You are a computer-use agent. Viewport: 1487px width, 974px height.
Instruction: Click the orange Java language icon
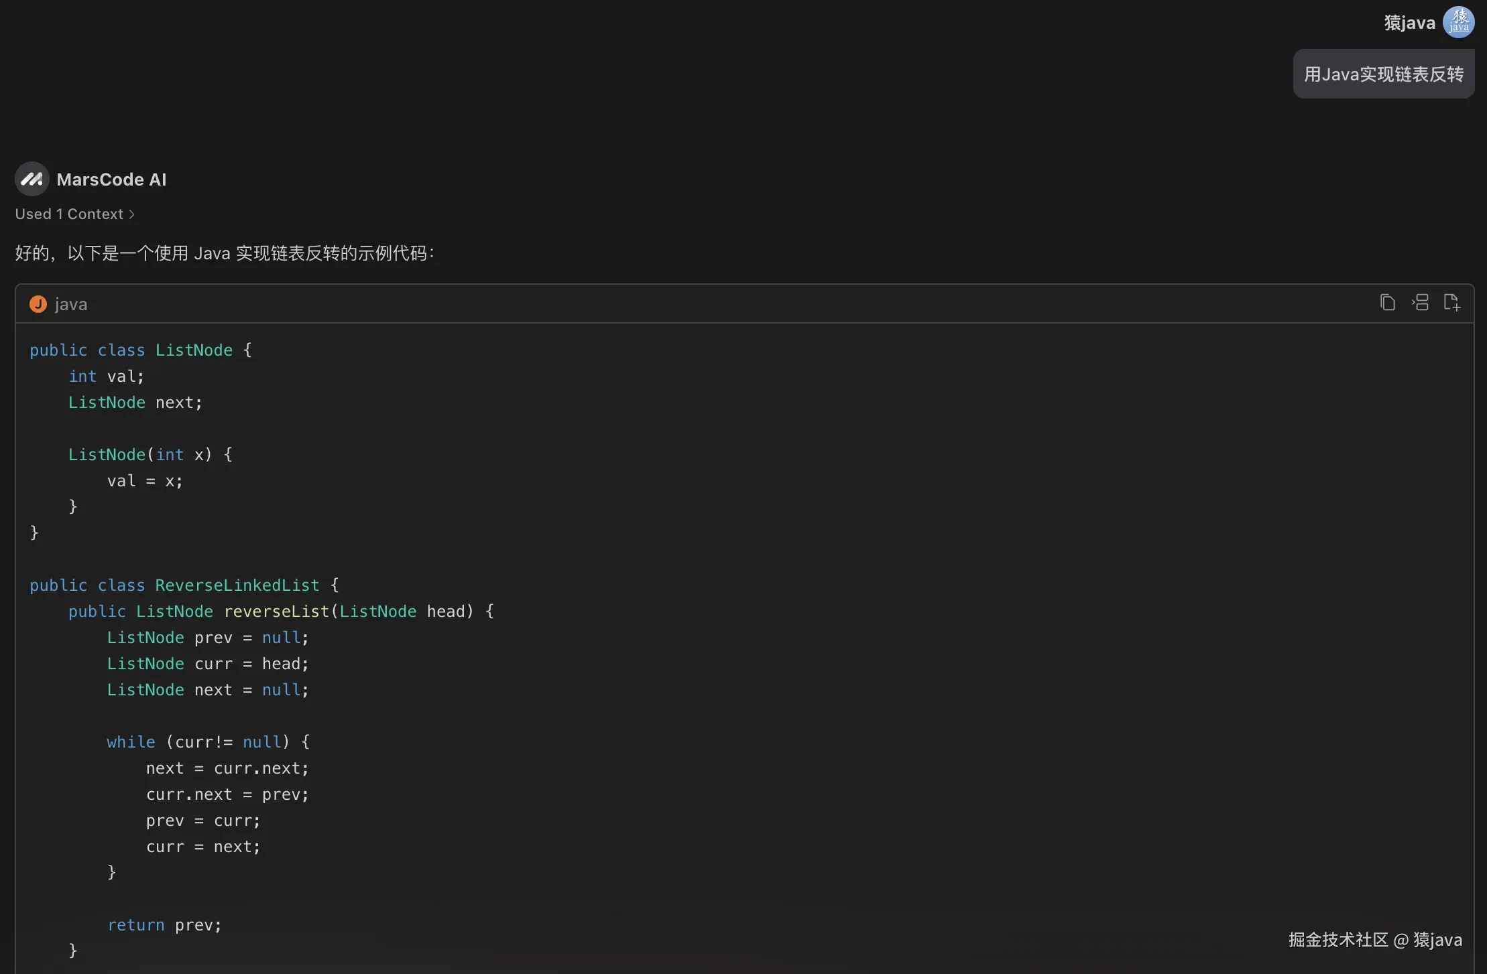38,304
